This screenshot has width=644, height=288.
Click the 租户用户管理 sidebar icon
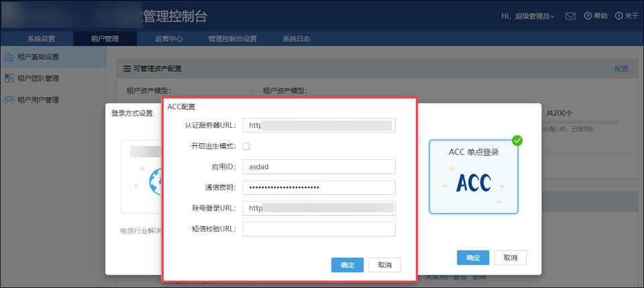pos(9,100)
